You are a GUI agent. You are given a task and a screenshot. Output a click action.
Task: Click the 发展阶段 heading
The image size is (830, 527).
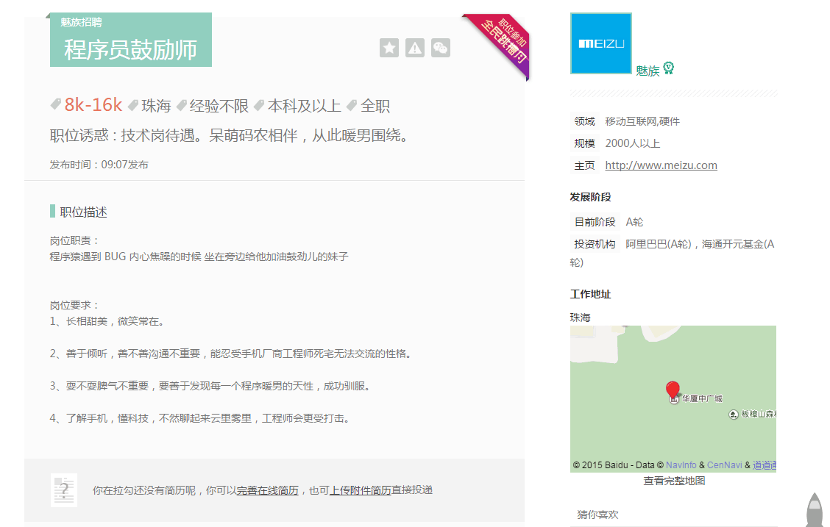590,197
